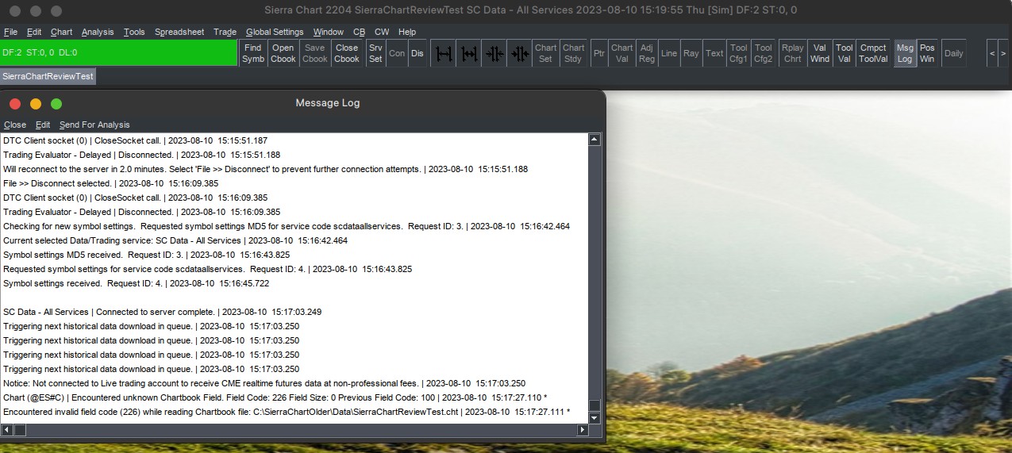Toggle the Msg Log window button
1012x453 pixels.
point(905,53)
